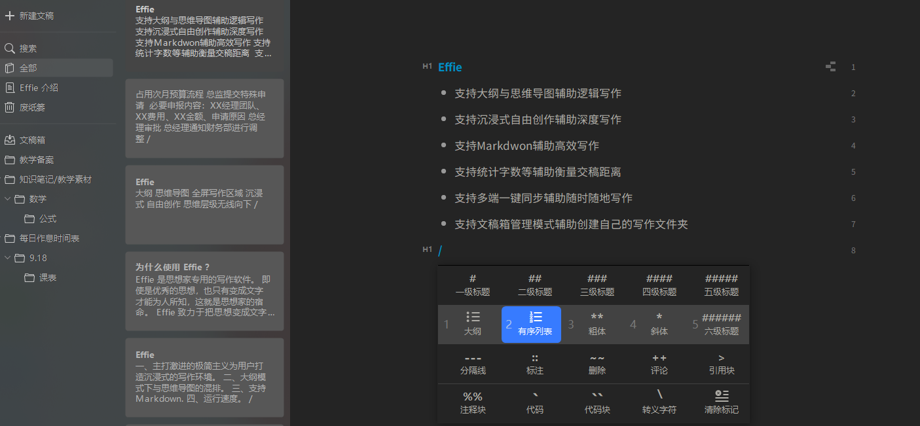Click the Effie H1 heading text
Screen dimensions: 920x426
pos(450,67)
